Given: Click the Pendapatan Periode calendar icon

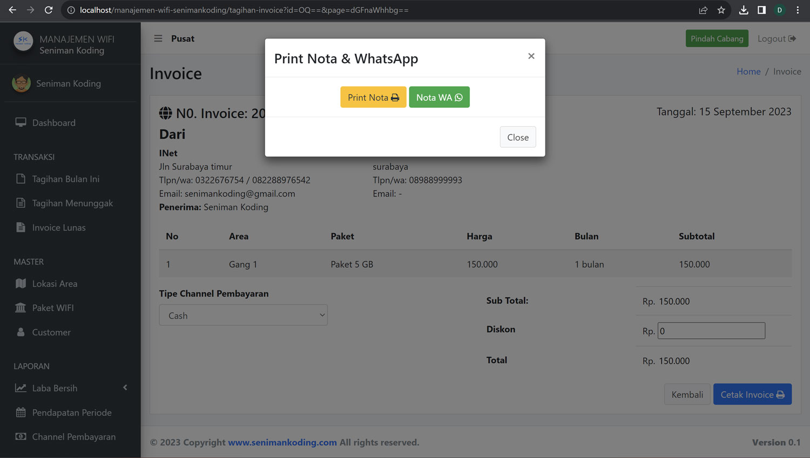Looking at the screenshot, I should [21, 412].
